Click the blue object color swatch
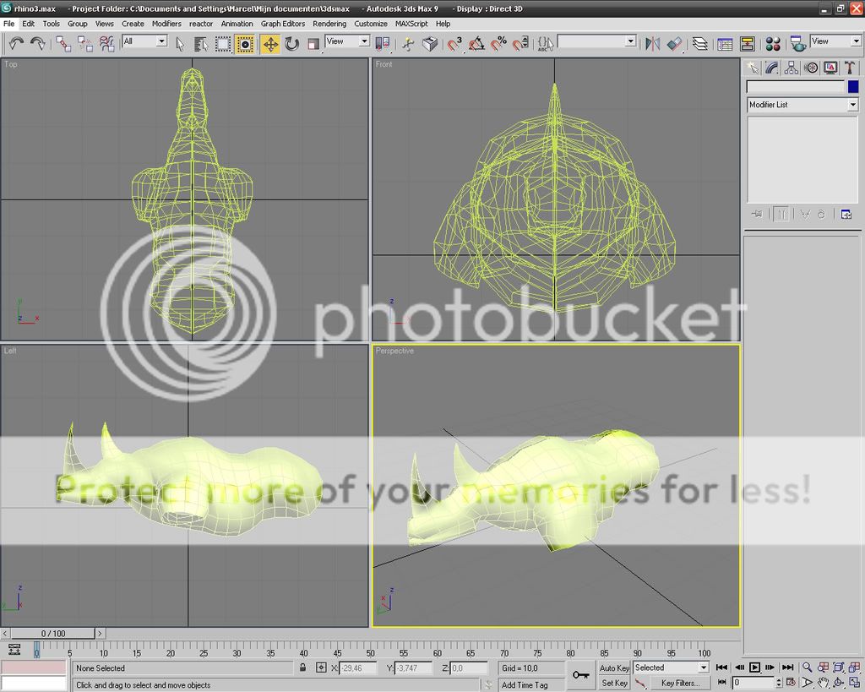 coord(853,86)
